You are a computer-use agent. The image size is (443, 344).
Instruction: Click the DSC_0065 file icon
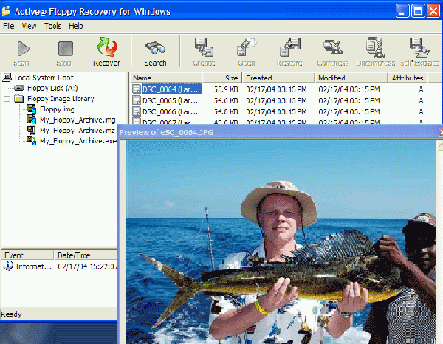coord(137,100)
